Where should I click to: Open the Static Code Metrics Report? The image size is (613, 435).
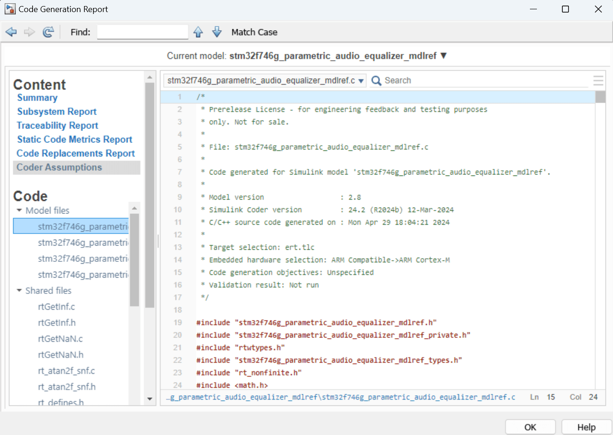coord(75,139)
